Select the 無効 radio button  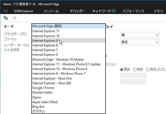click(122, 69)
